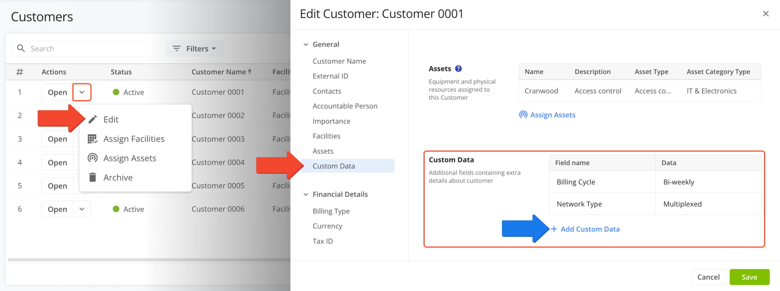Click Open for Customer 0006
Viewport: 780px width, 291px height.
click(x=58, y=209)
